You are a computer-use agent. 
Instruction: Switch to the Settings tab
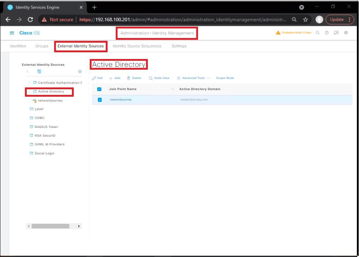(x=179, y=46)
